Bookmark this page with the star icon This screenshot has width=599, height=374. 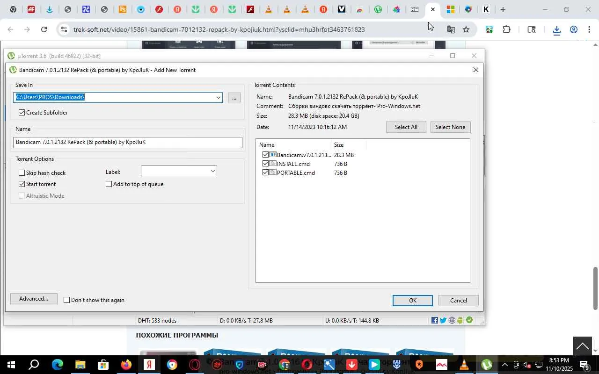pos(466,29)
